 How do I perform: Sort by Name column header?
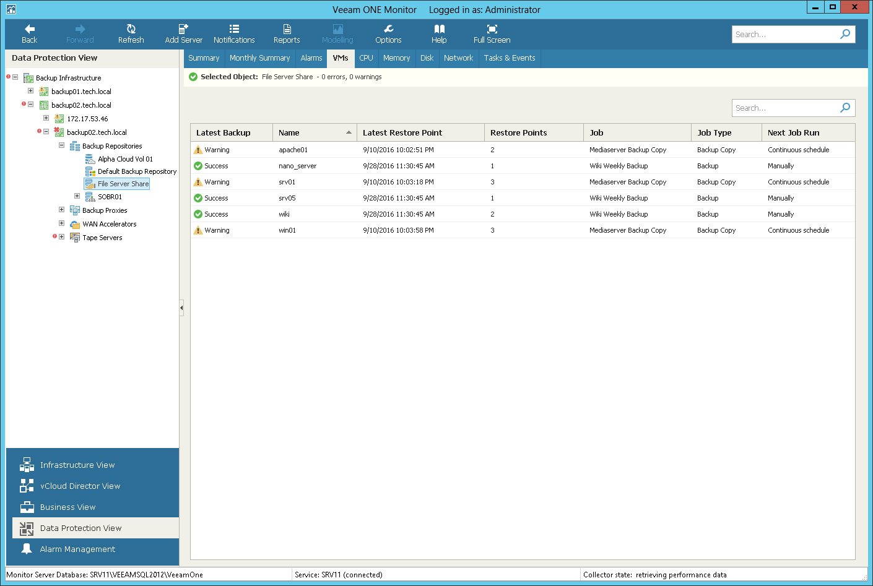point(315,132)
